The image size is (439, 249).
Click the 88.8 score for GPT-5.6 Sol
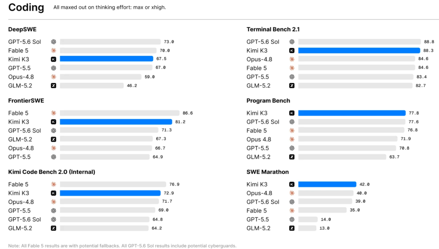coord(429,42)
